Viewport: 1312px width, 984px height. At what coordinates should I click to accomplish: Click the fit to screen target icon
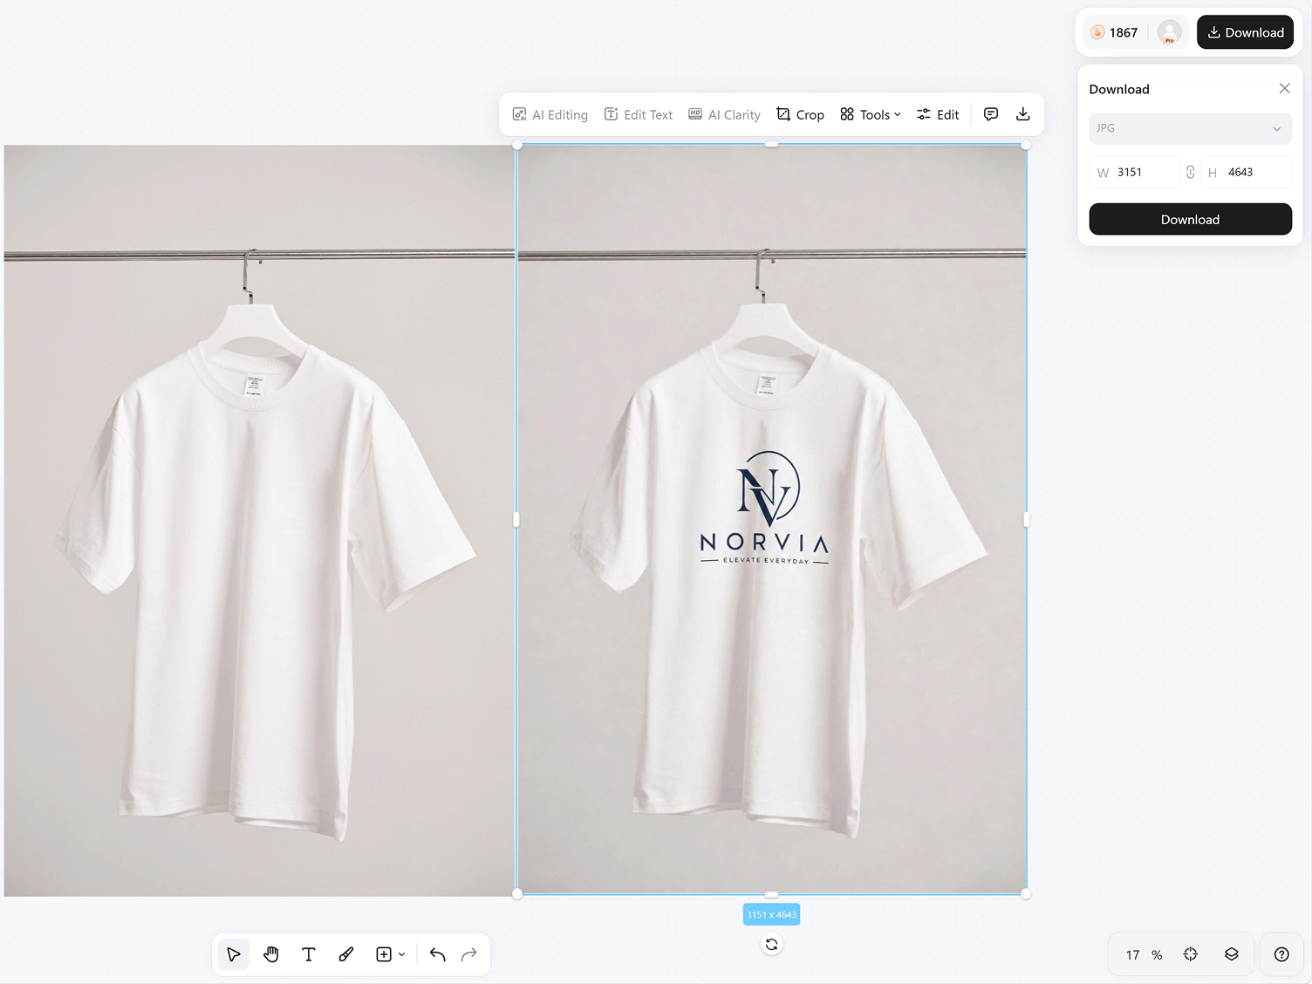1191,954
